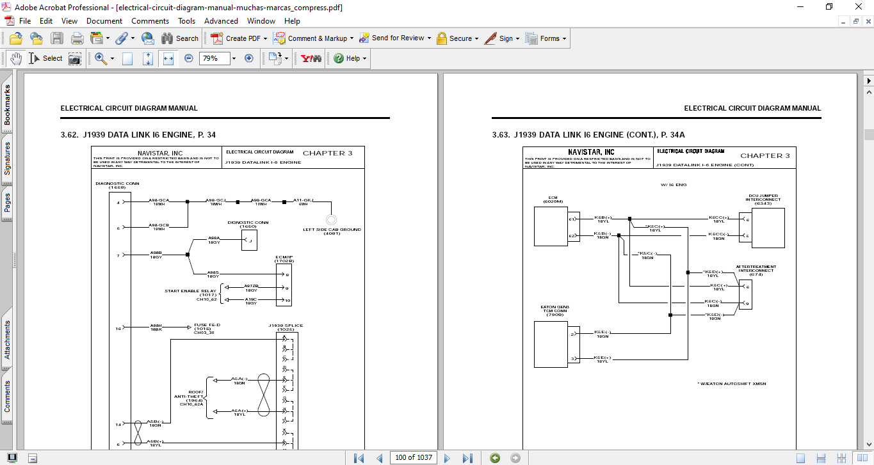Expand the Comment & Markup dropdown

[352, 38]
